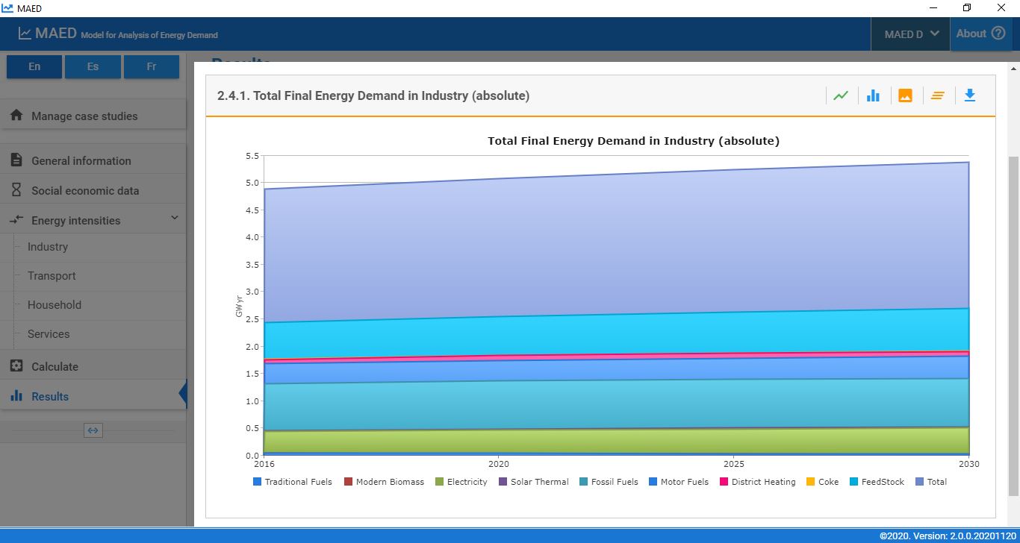
Task: Click the orange image export icon
Action: coord(905,95)
